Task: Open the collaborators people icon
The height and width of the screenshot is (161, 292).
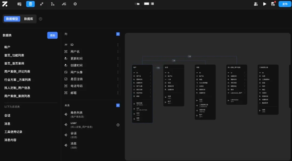Action: 256,4
